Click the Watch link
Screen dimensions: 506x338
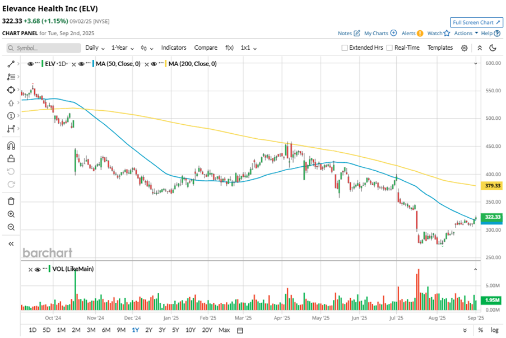click(435, 33)
